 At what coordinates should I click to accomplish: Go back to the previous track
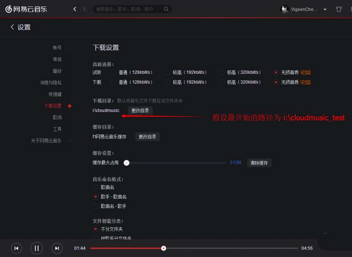pos(16,248)
